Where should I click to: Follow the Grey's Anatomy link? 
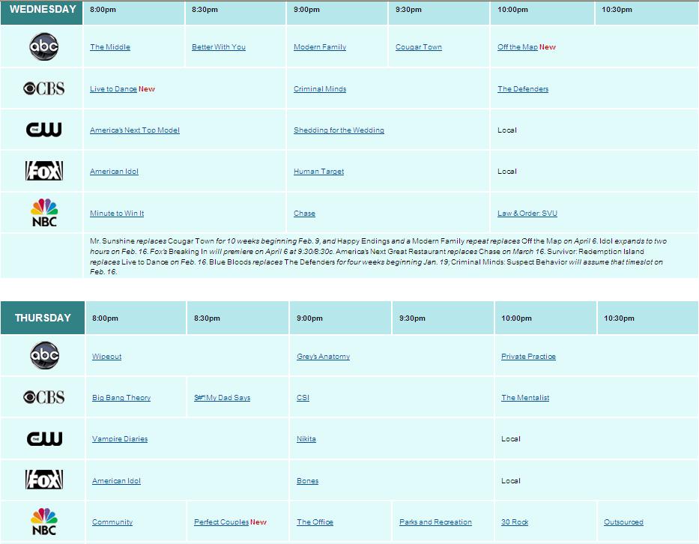pos(323,356)
